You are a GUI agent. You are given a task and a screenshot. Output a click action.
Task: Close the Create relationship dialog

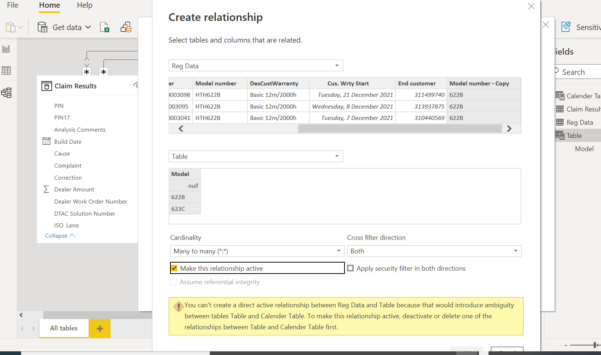coord(531,6)
